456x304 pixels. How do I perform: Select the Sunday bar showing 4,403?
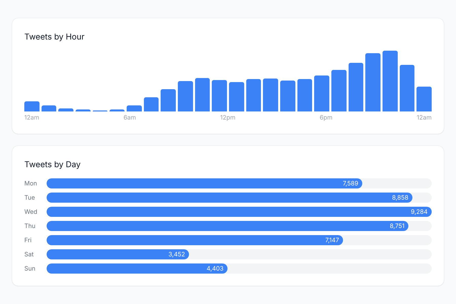point(137,269)
